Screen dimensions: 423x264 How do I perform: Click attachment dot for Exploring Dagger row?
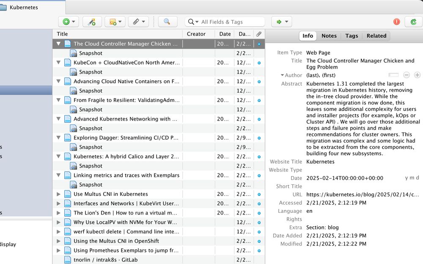[x=259, y=138]
